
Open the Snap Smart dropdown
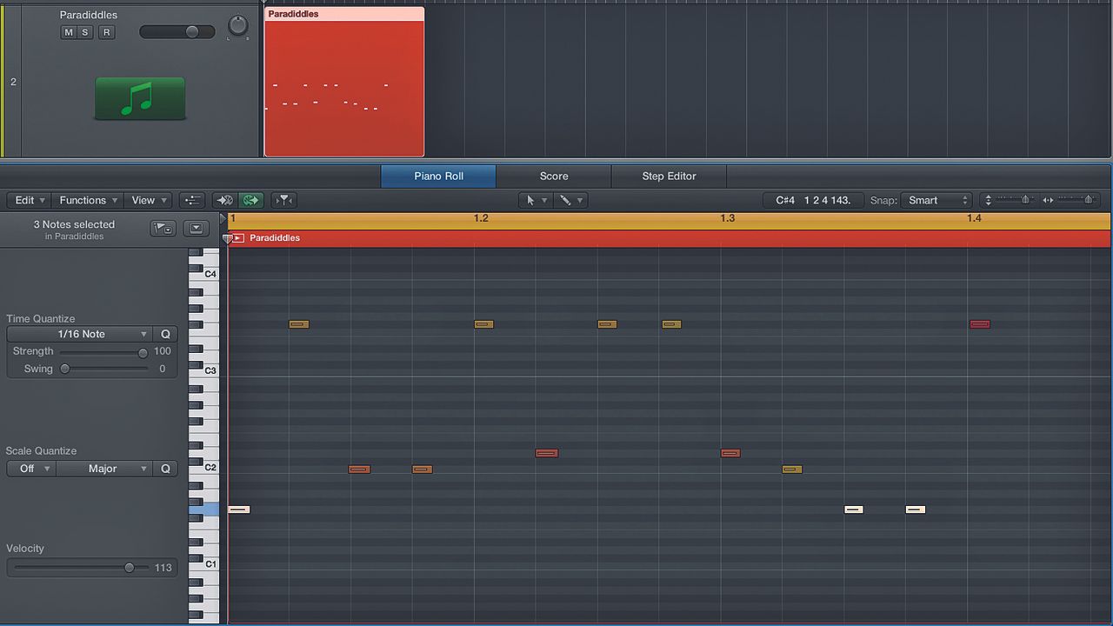coord(936,200)
